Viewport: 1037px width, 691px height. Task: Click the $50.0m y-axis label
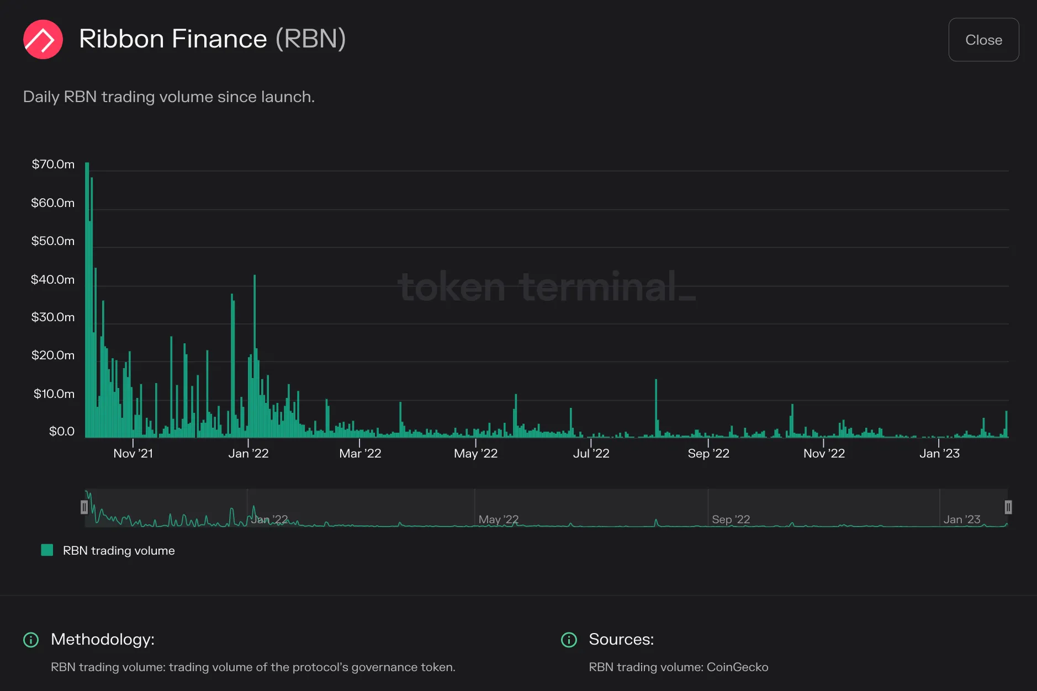[52, 241]
